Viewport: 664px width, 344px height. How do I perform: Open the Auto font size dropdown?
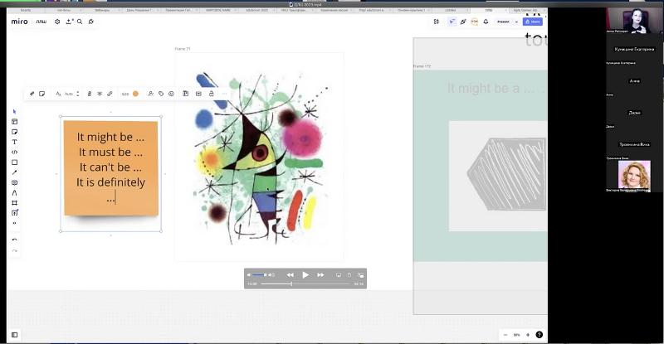pos(70,94)
